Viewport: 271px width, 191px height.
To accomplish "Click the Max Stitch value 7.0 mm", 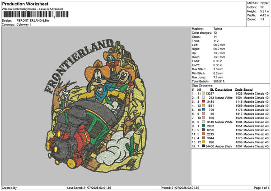I will [x=218, y=69].
